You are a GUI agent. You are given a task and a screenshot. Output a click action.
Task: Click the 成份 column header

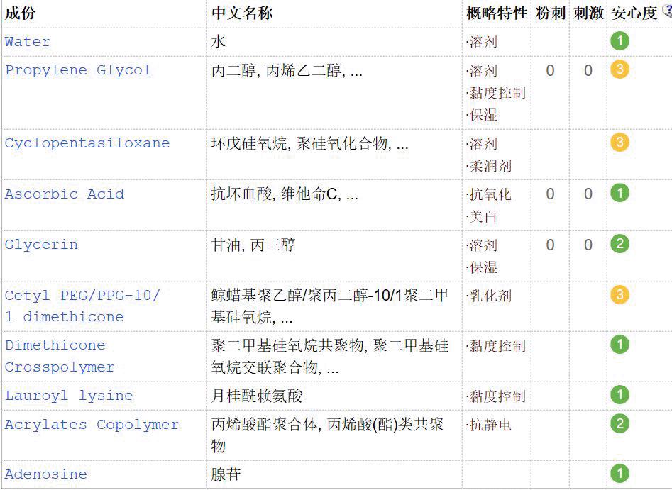21,11
